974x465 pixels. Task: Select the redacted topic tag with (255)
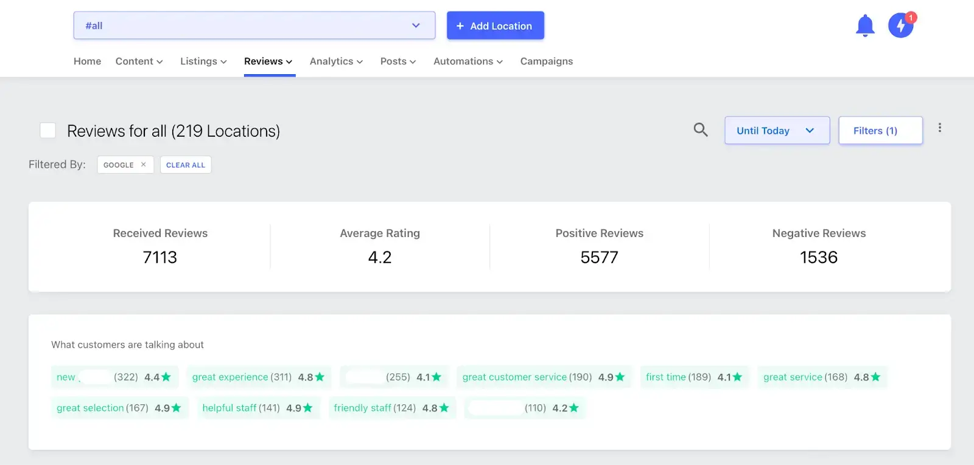394,377
